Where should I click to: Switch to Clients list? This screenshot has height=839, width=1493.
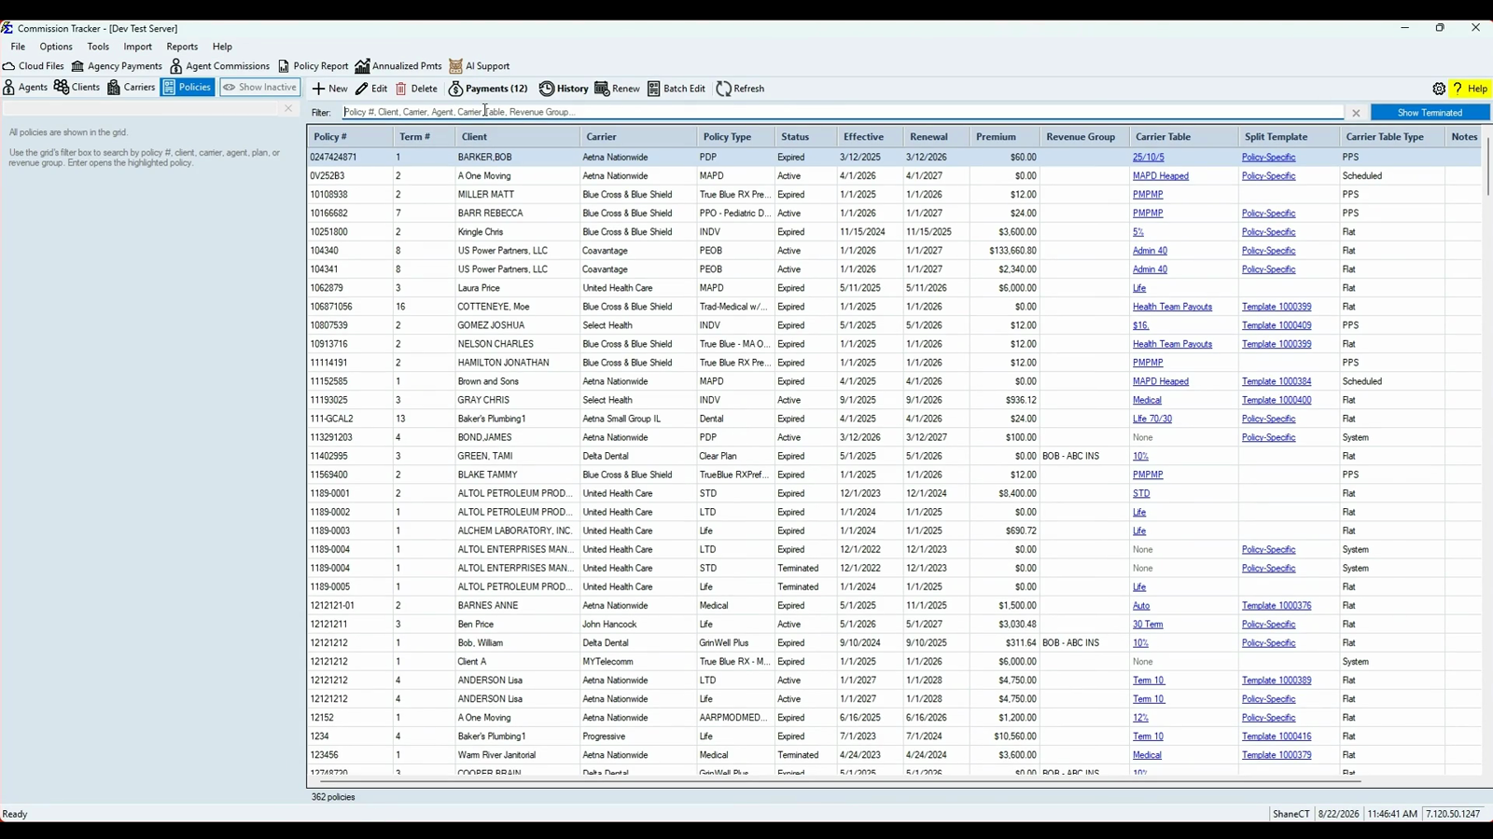(x=77, y=88)
